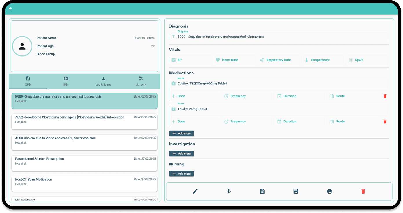Delete the Casflox-TZ medication row
Image resolution: width=403 pixels, height=213 pixels.
click(385, 96)
